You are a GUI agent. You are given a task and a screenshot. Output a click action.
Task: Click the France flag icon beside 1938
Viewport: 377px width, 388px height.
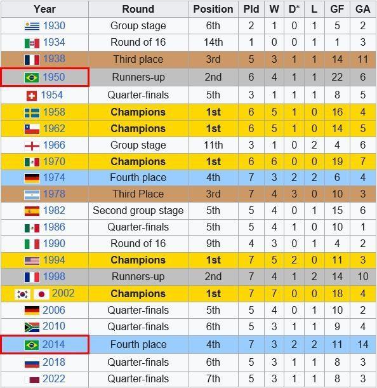32,60
